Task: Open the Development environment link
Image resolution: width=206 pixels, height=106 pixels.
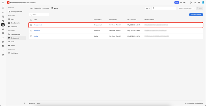Action: coord(38,25)
